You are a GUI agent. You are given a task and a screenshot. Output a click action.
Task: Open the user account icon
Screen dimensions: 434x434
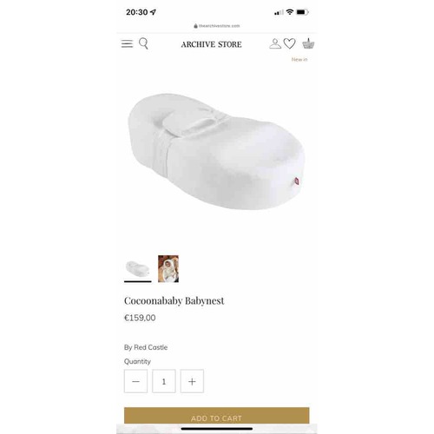(x=275, y=44)
